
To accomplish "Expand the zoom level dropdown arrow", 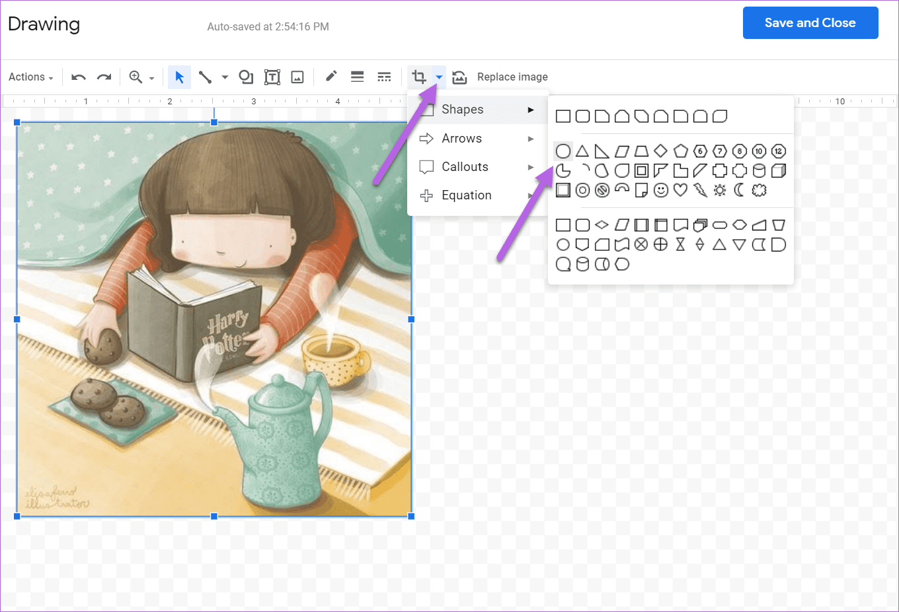I will [152, 78].
